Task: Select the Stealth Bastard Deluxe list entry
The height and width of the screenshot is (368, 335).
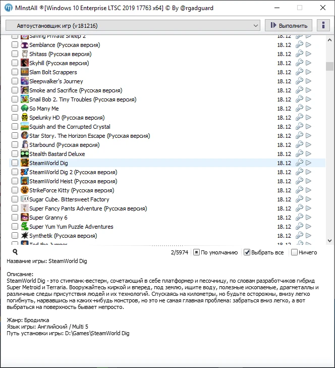Action: click(57, 154)
